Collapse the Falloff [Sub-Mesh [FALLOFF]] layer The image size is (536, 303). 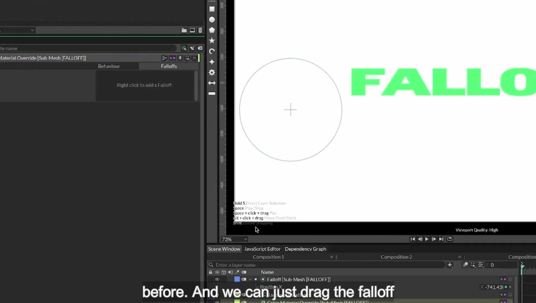250,279
